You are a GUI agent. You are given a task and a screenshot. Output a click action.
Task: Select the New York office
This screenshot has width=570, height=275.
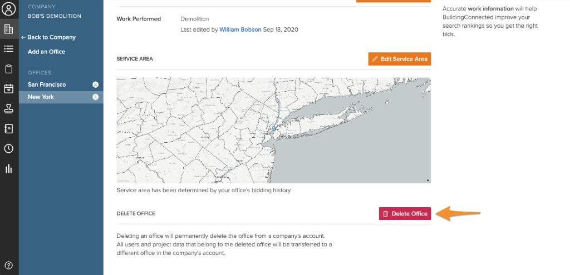coord(41,97)
